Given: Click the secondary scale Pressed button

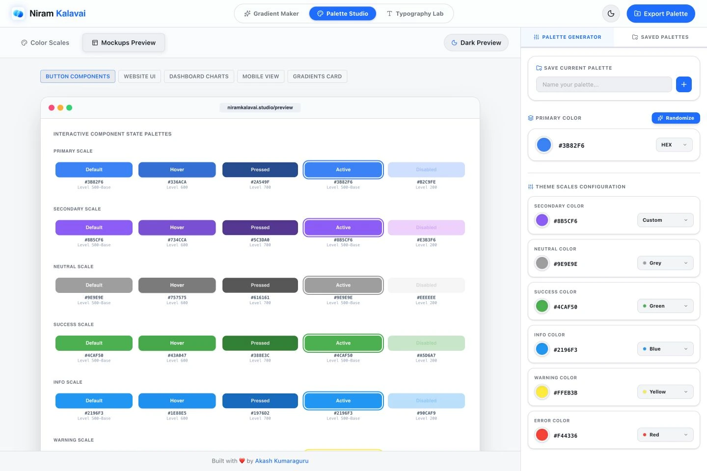Looking at the screenshot, I should pos(260,228).
